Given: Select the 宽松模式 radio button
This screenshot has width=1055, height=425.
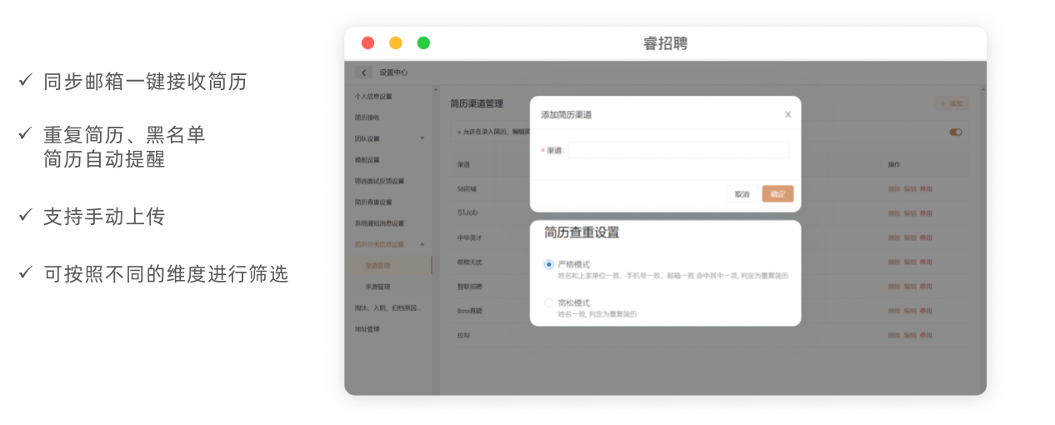Looking at the screenshot, I should [548, 302].
